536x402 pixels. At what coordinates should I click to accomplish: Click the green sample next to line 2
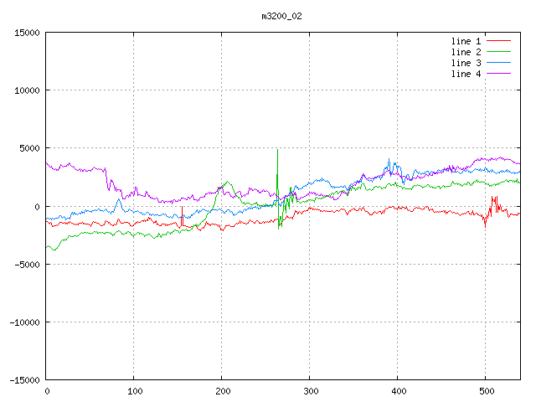coord(498,52)
